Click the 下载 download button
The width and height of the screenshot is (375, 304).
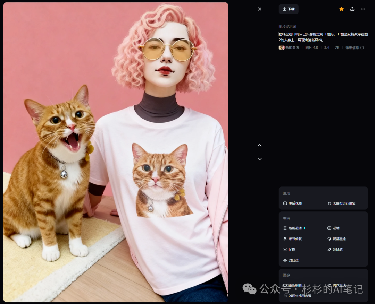[289, 9]
